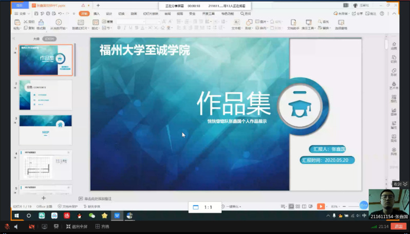Click the 查找 search command box

pyautogui.click(x=246, y=13)
